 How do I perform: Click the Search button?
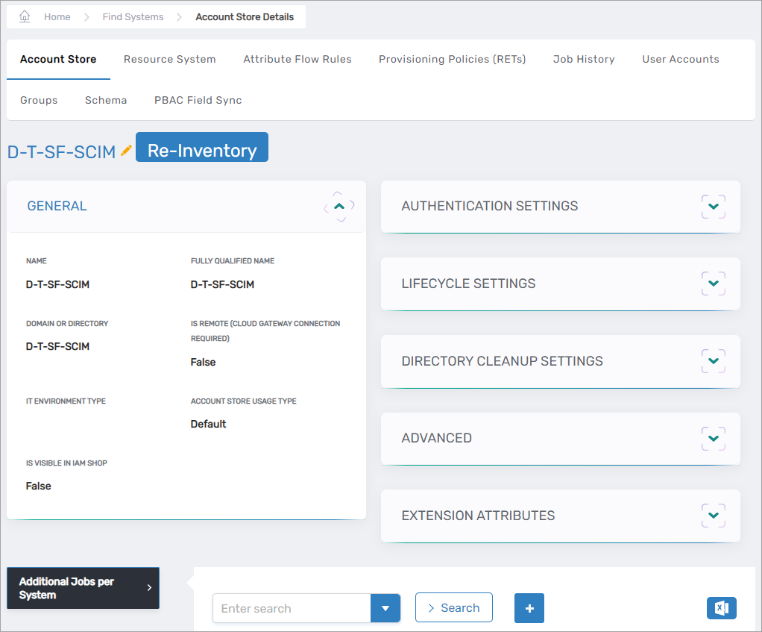[x=453, y=607]
